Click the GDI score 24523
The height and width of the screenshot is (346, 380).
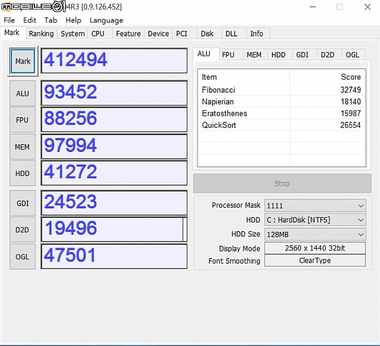pos(114,203)
